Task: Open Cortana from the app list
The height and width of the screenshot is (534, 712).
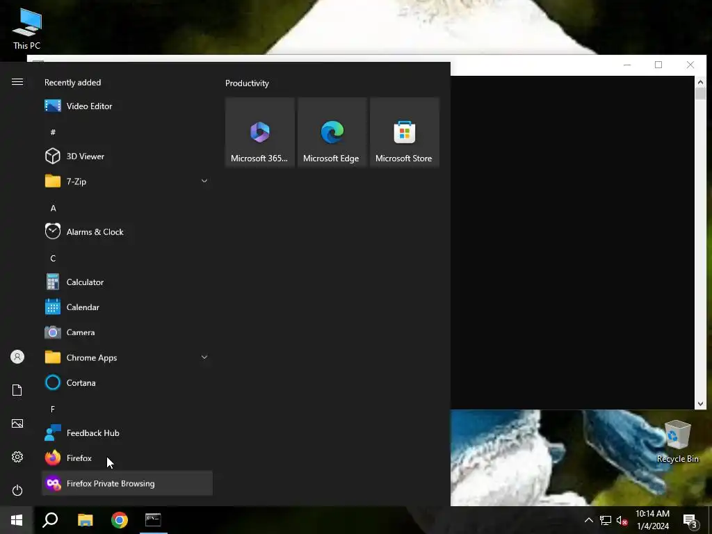Action: pyautogui.click(x=127, y=383)
